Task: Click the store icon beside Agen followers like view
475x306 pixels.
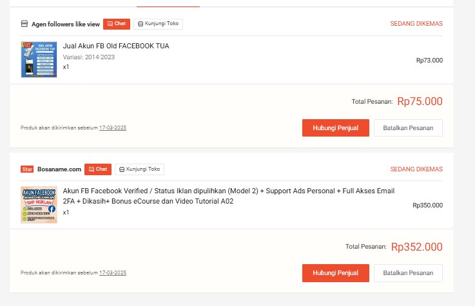Action: tap(24, 24)
